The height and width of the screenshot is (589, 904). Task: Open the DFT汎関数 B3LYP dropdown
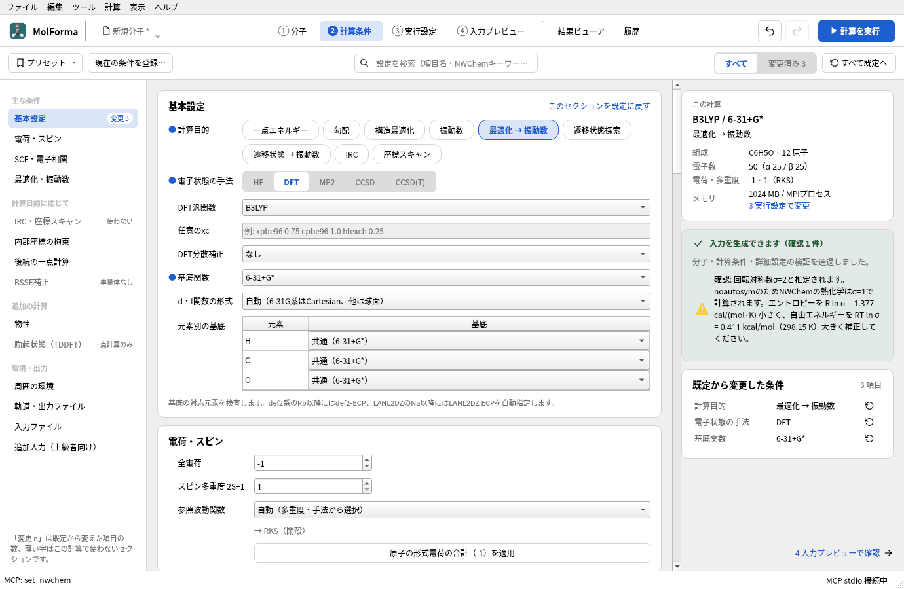(x=446, y=207)
